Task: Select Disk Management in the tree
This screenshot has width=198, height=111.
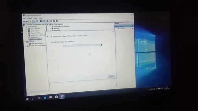Action: click(x=37, y=43)
